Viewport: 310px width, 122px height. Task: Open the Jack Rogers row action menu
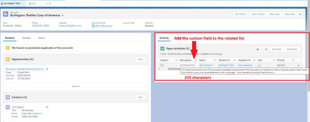point(47,107)
